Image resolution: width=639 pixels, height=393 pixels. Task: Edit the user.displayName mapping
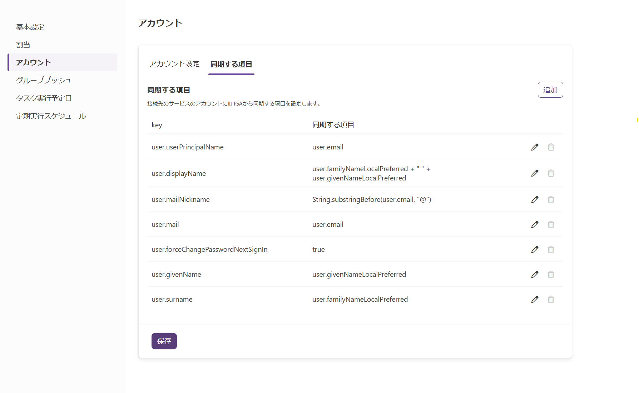point(535,173)
